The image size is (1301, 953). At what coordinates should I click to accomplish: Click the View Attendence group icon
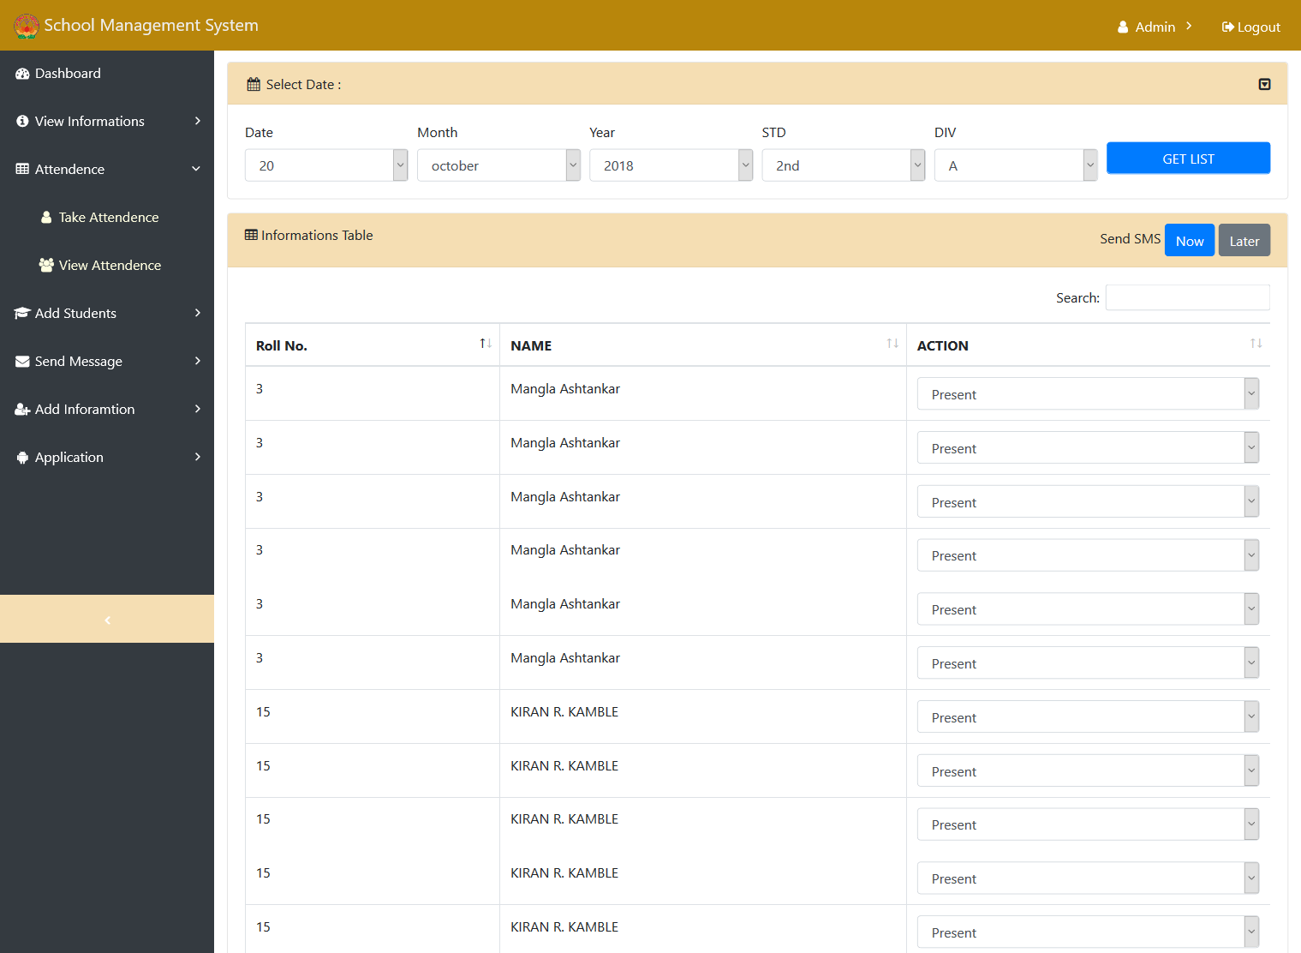click(x=46, y=266)
